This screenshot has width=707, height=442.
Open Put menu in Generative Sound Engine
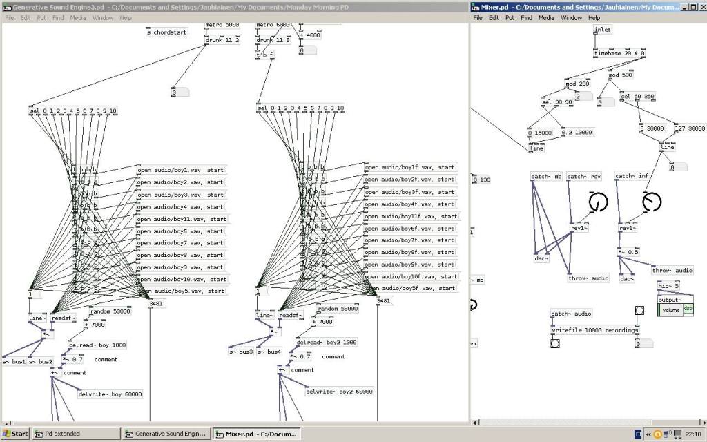(x=43, y=17)
